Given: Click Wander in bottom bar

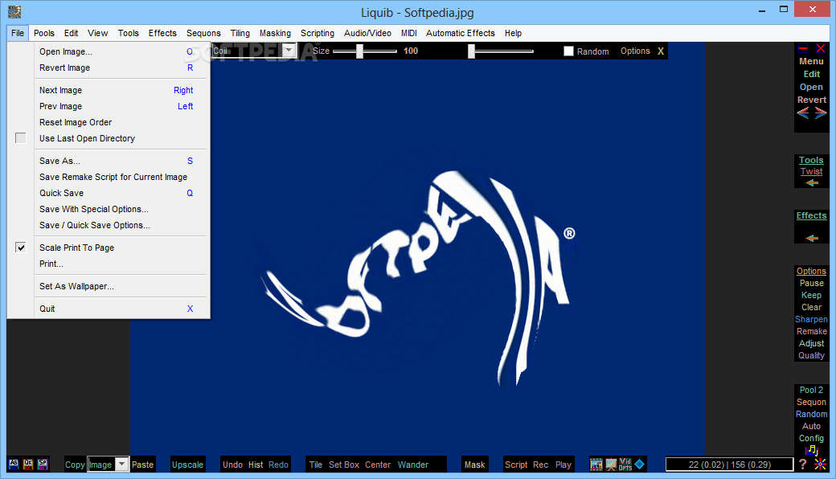Looking at the screenshot, I should click(412, 465).
